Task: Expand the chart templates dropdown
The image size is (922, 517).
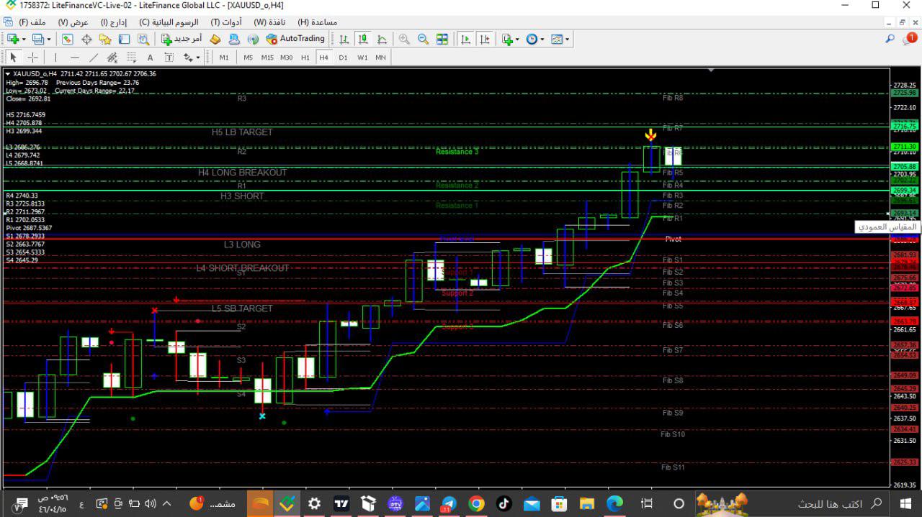Action: pos(567,40)
